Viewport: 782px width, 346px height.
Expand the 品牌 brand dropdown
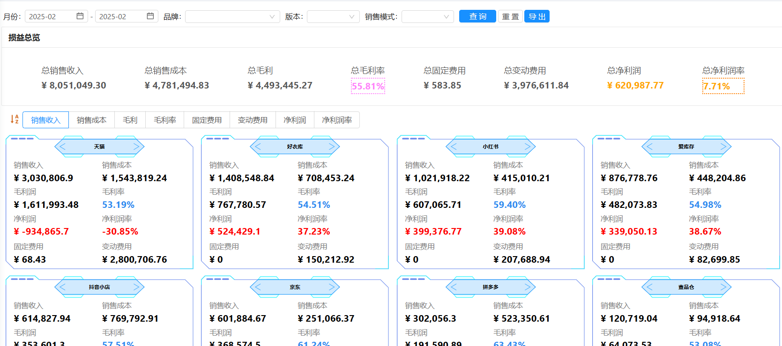click(232, 17)
